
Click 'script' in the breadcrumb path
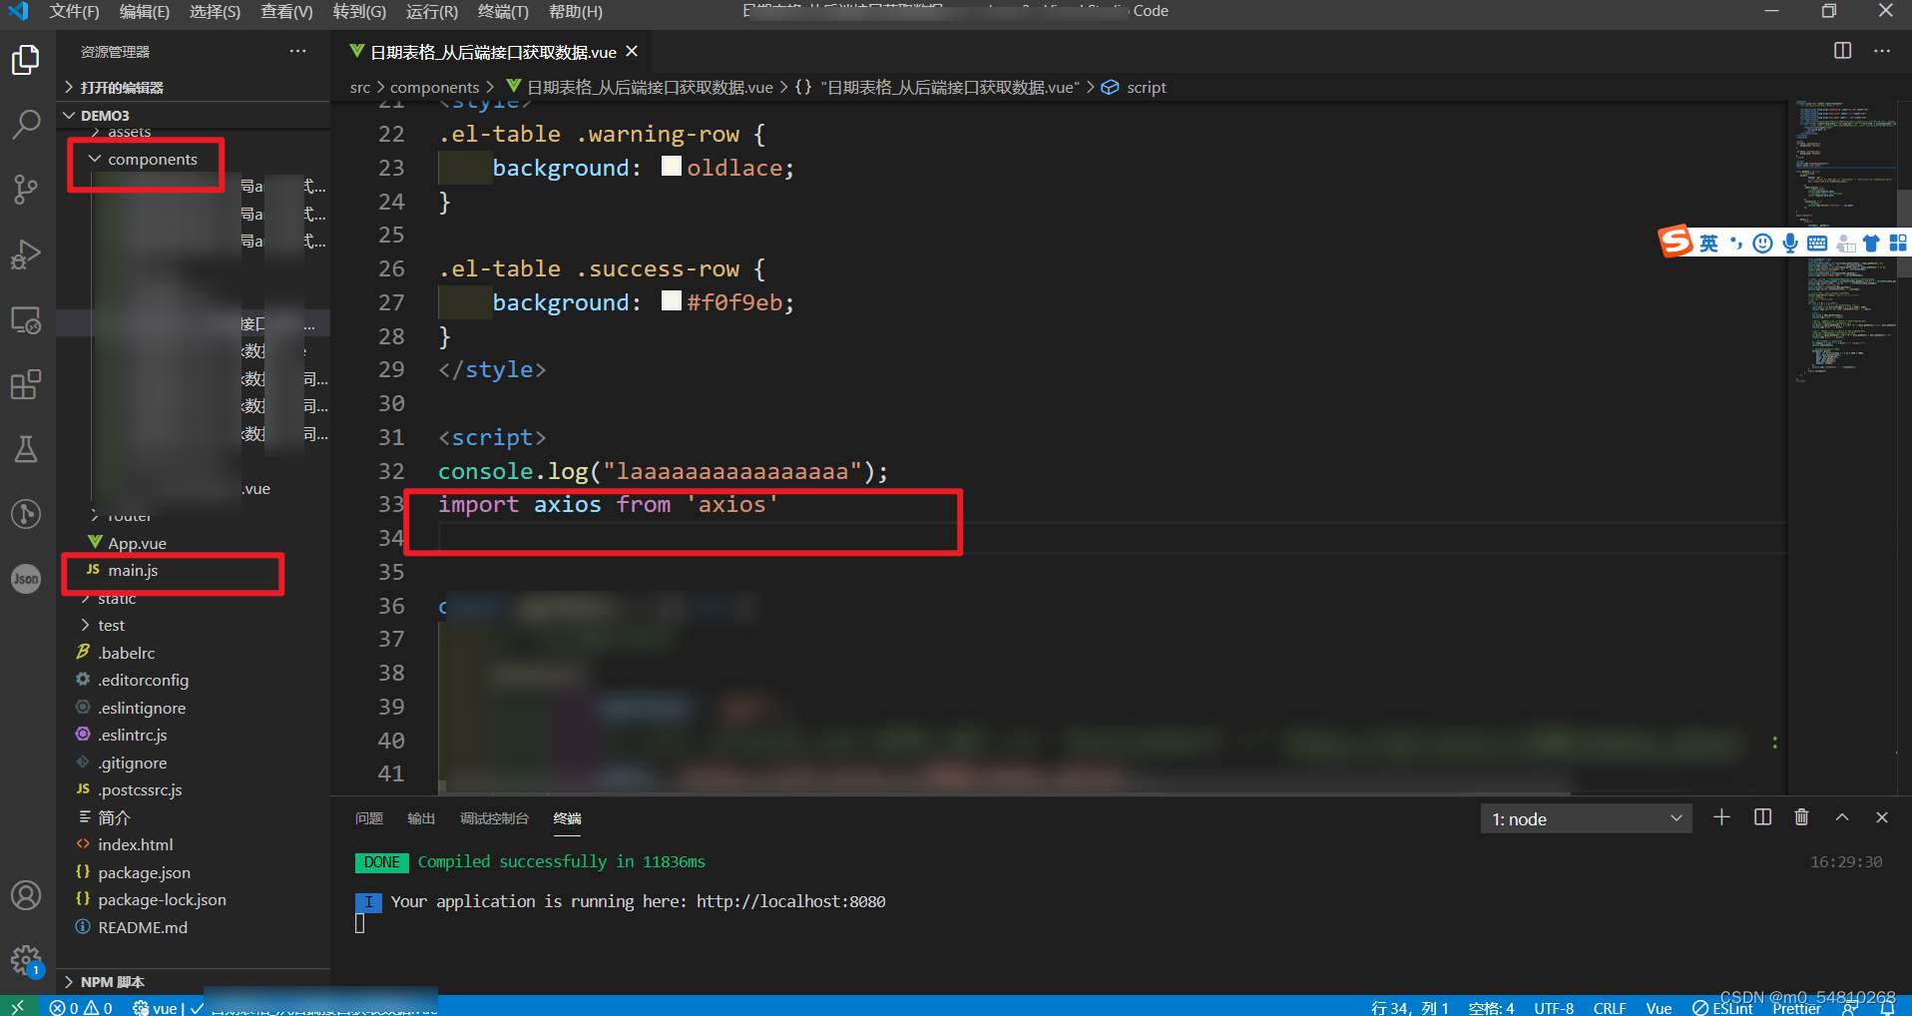click(x=1146, y=87)
